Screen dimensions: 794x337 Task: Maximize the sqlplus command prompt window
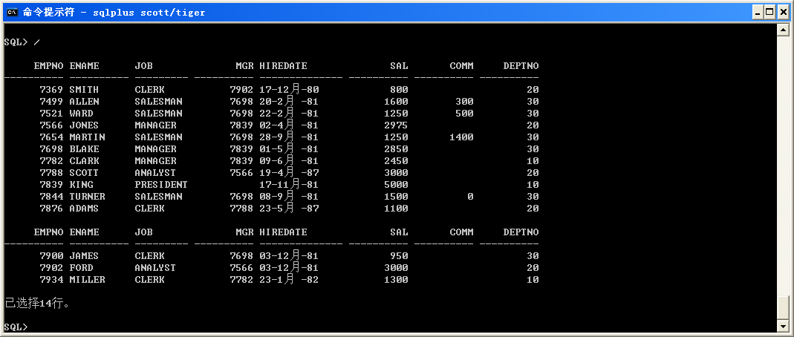click(x=769, y=12)
